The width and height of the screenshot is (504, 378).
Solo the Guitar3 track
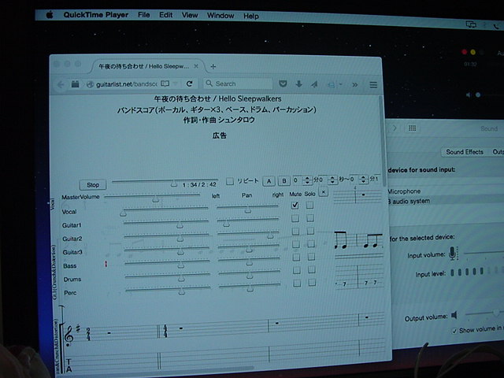tap(311, 243)
